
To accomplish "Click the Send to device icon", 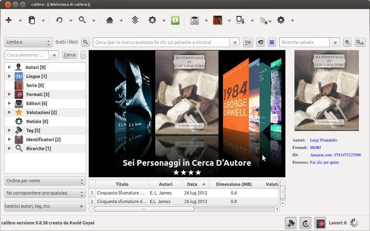I will (x=240, y=20).
